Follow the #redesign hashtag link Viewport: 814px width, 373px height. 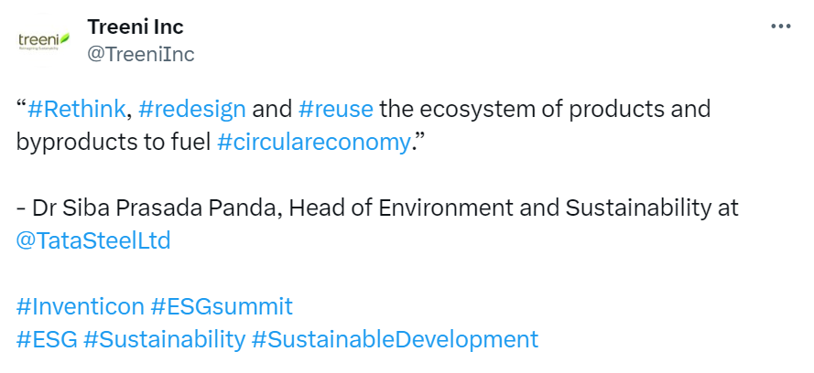pyautogui.click(x=192, y=110)
